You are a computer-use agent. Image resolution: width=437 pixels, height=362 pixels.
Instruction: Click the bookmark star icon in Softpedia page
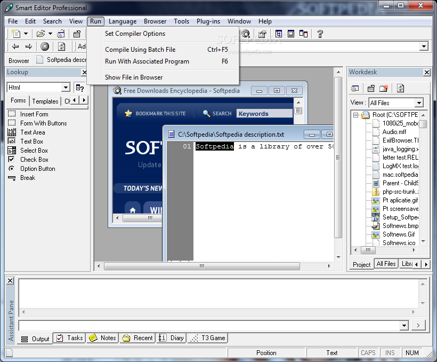[x=128, y=113]
